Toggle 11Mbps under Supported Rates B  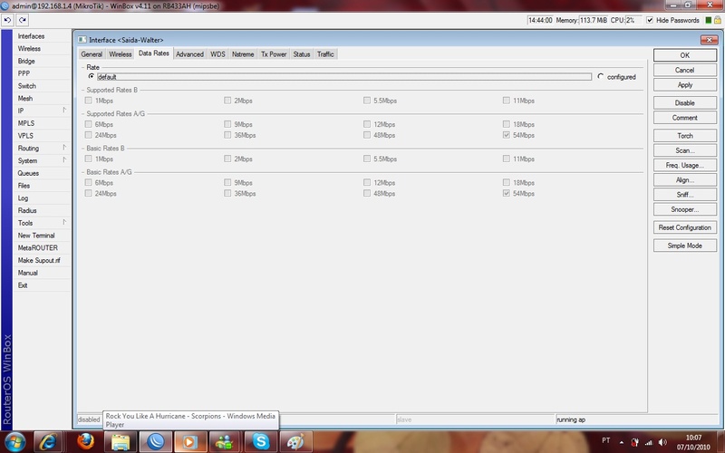point(507,101)
